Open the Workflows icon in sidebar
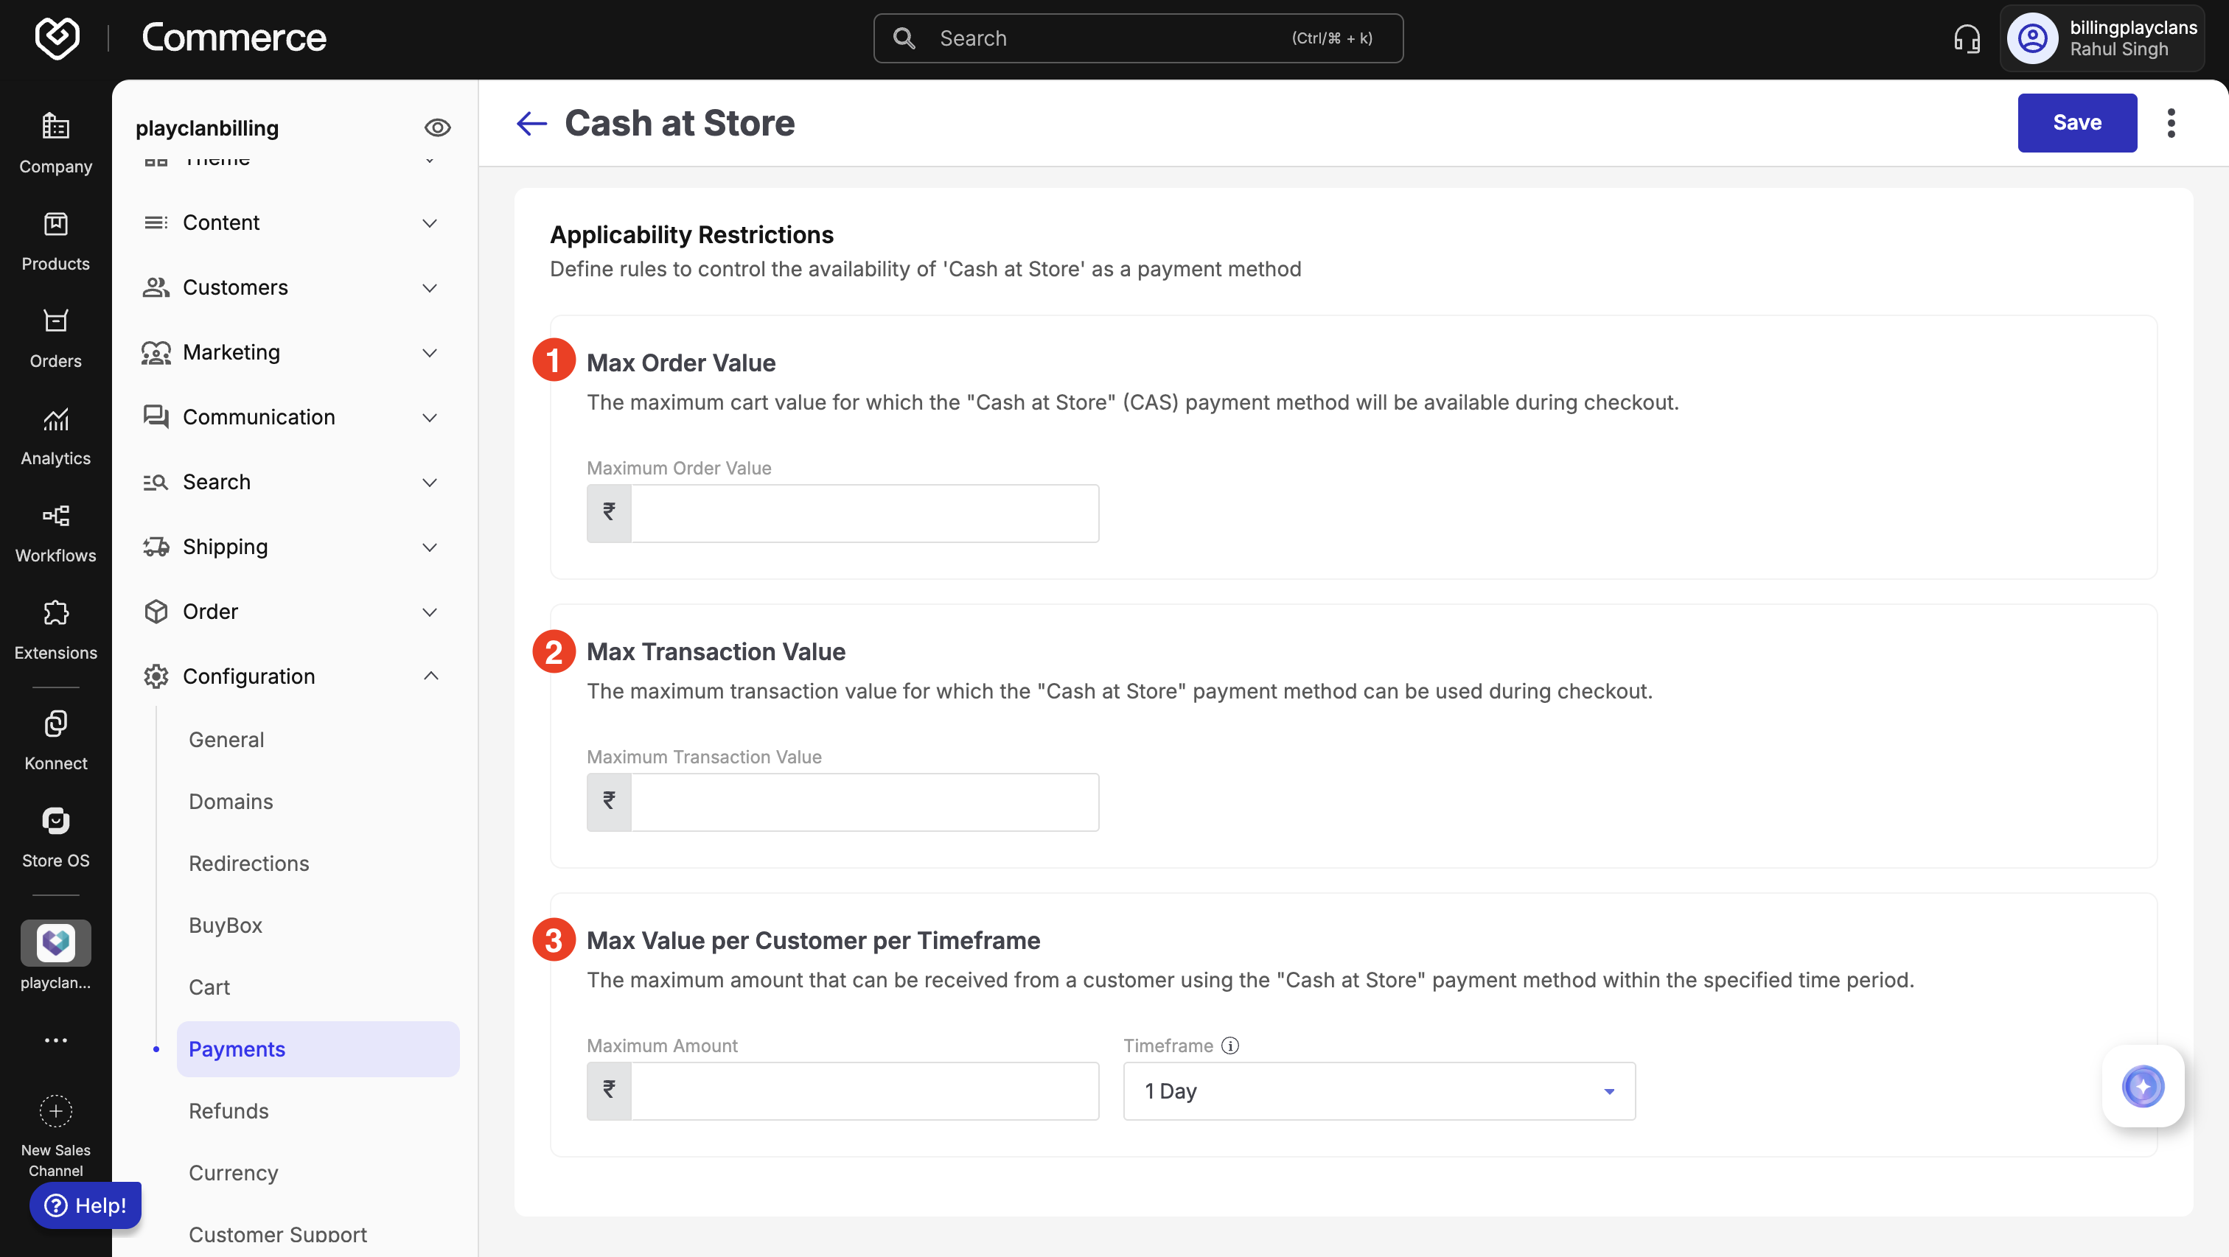The width and height of the screenshot is (2229, 1257). tap(55, 517)
